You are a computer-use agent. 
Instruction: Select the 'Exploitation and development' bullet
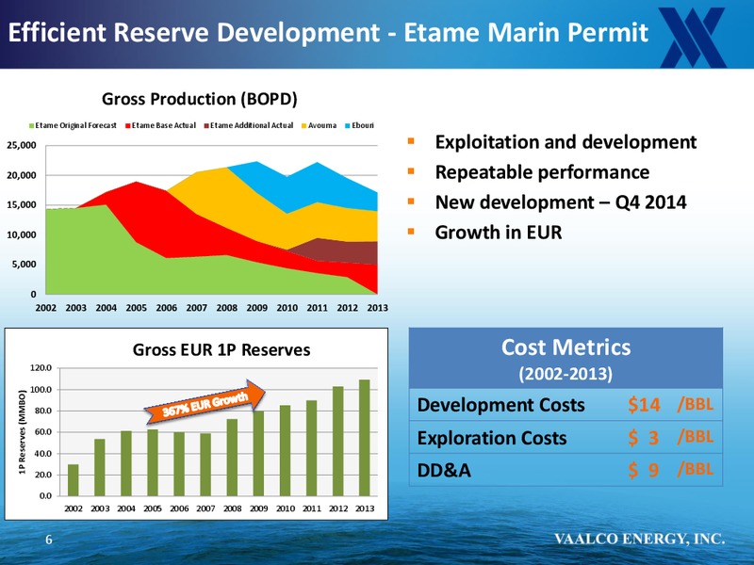pyautogui.click(x=565, y=142)
